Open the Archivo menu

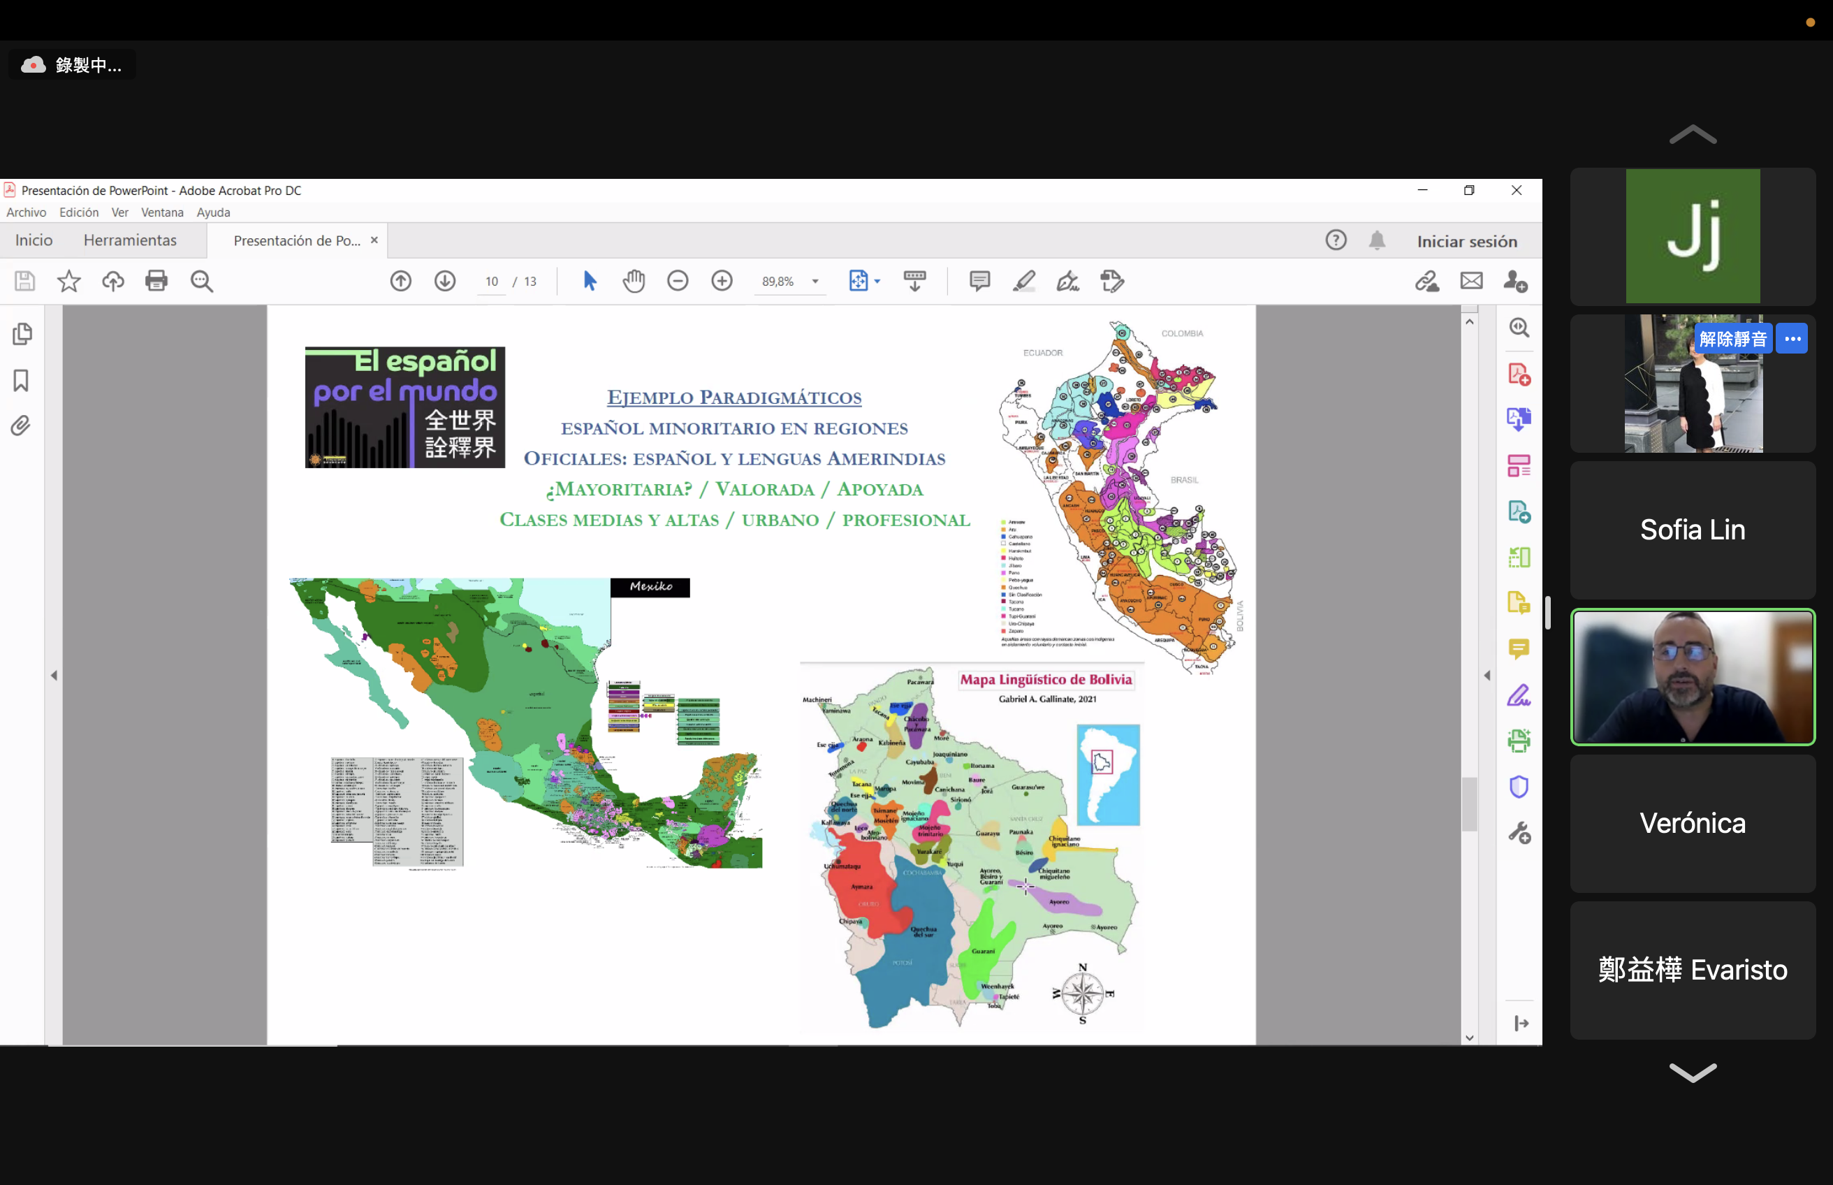coord(26,212)
